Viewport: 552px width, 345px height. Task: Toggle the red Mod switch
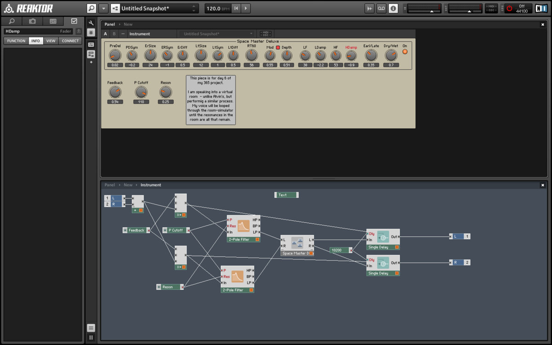click(278, 47)
